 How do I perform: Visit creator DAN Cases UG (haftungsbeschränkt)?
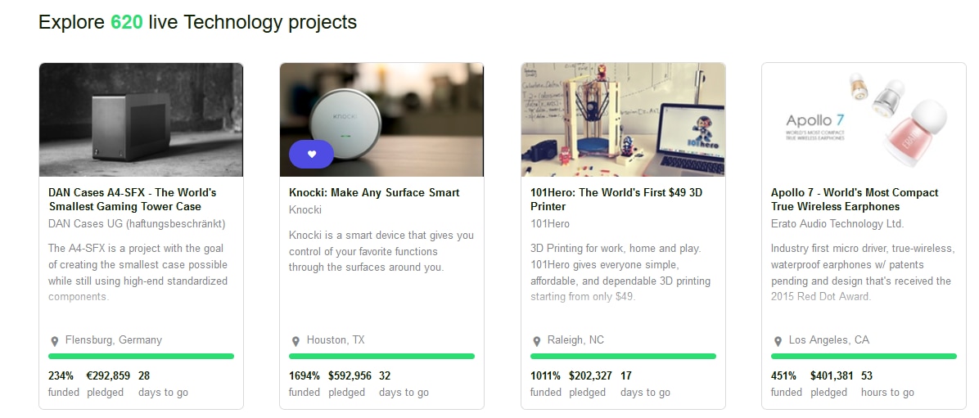point(137,223)
